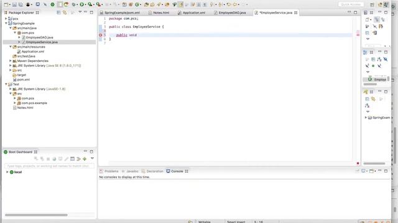Click the Smart Insert status bar entry

(x=236, y=222)
